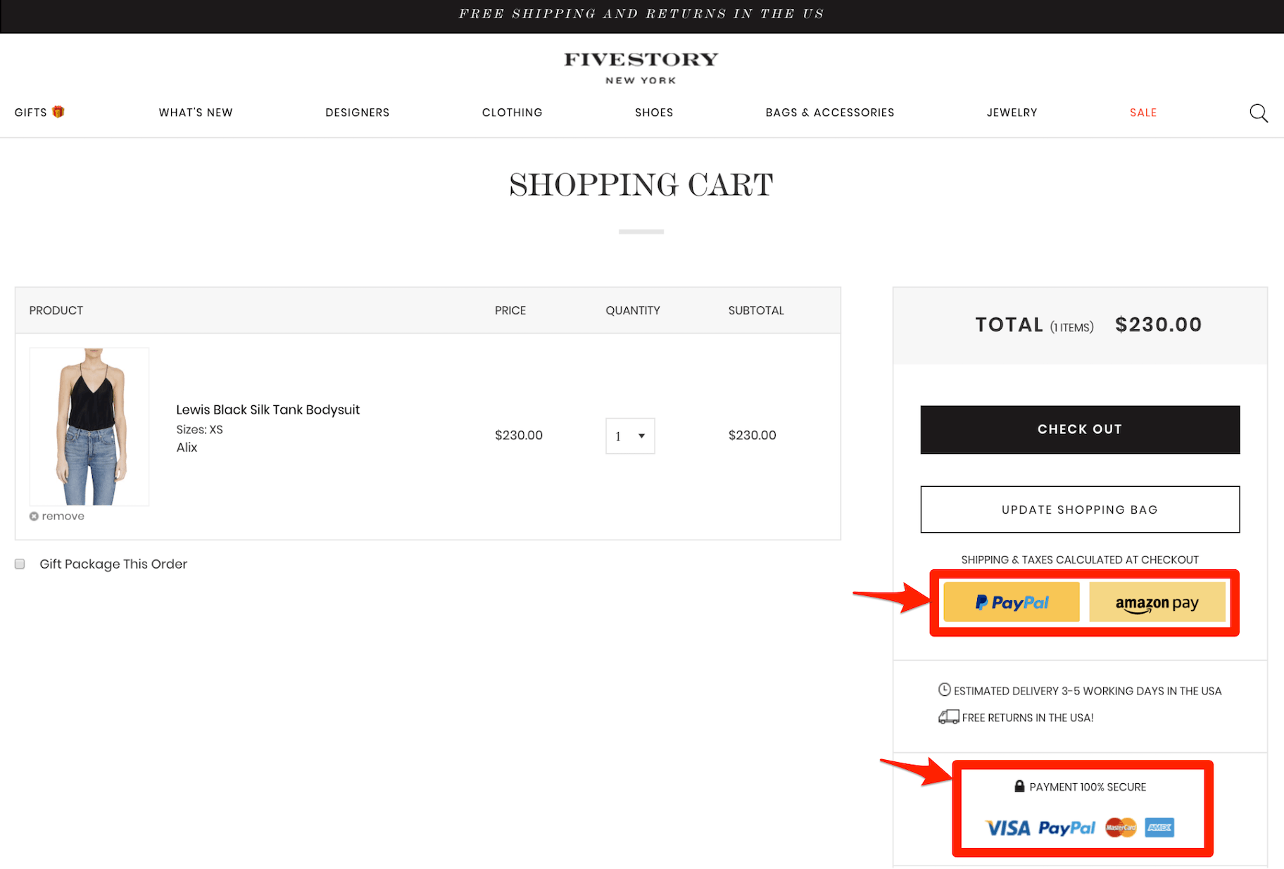
Task: Click the PayPal logo under Payment Secure
Action: (1066, 828)
